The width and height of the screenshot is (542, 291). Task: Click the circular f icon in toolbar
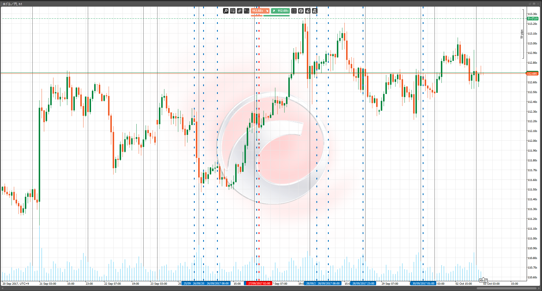point(301,11)
